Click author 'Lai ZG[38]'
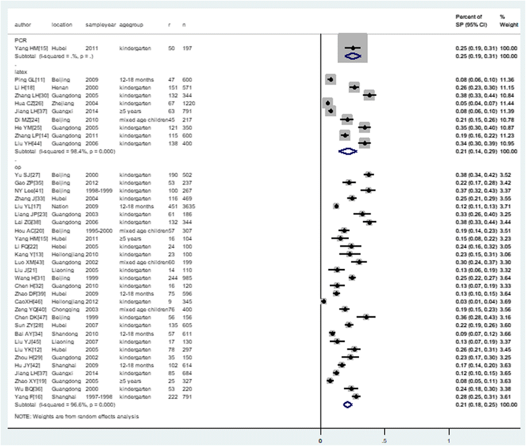This screenshot has height=446, width=526. (29, 222)
